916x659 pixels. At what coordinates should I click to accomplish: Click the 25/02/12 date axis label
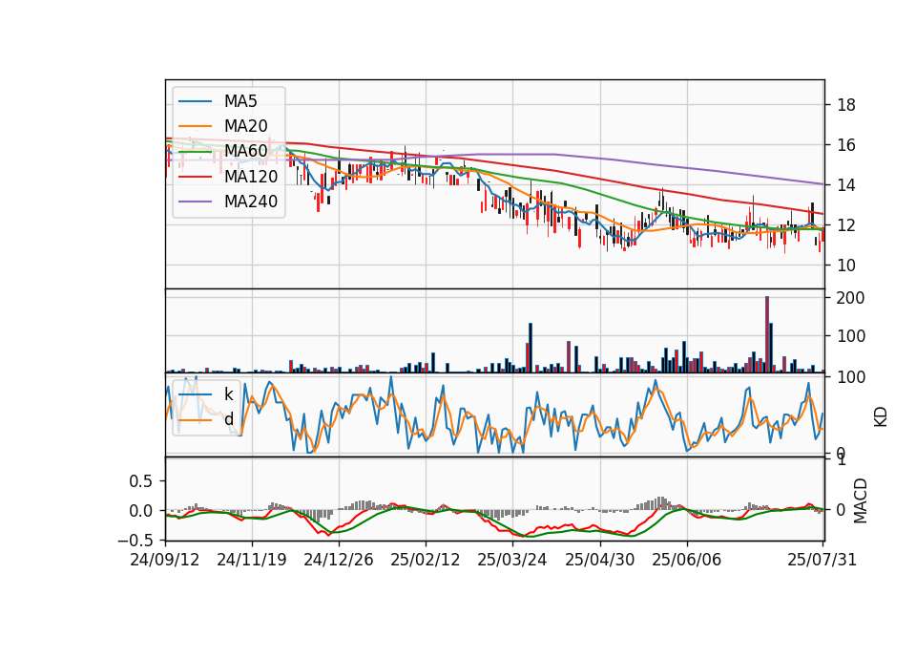[426, 560]
